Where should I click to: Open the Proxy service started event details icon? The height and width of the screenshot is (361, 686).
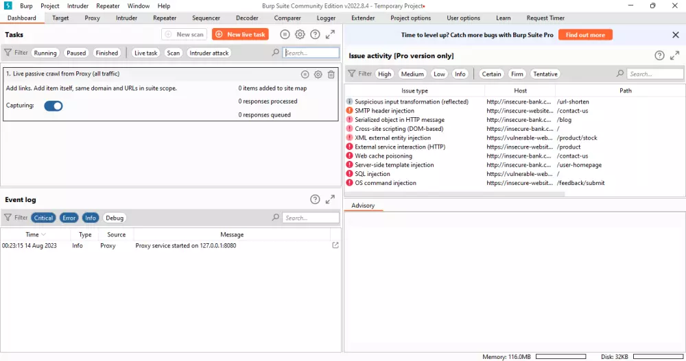tap(335, 245)
